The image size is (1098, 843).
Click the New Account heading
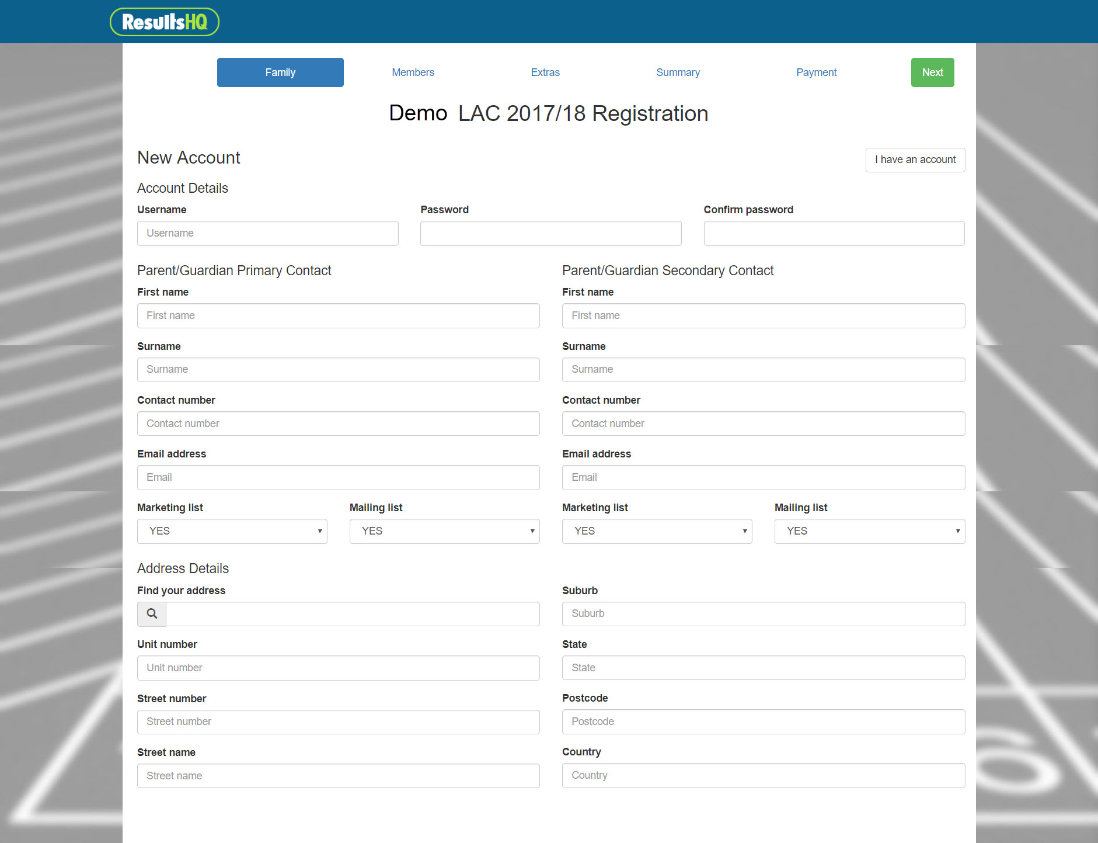(x=189, y=158)
